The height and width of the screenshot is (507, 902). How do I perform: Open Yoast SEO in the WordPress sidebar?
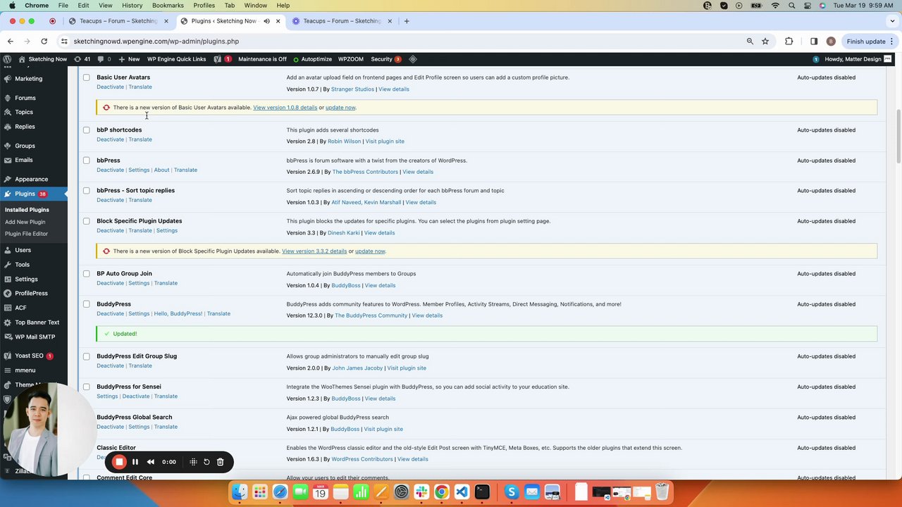click(29, 356)
